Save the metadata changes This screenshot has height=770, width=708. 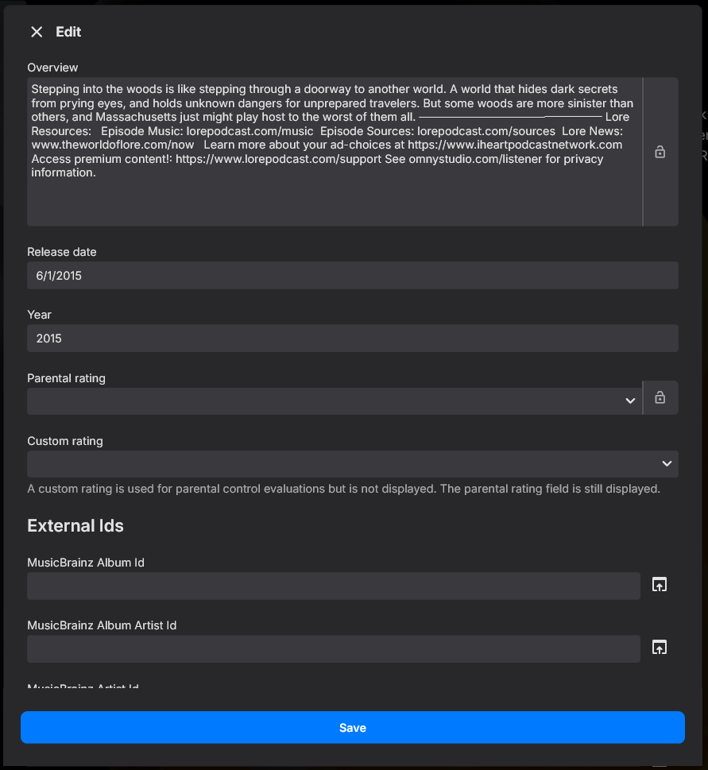353,727
